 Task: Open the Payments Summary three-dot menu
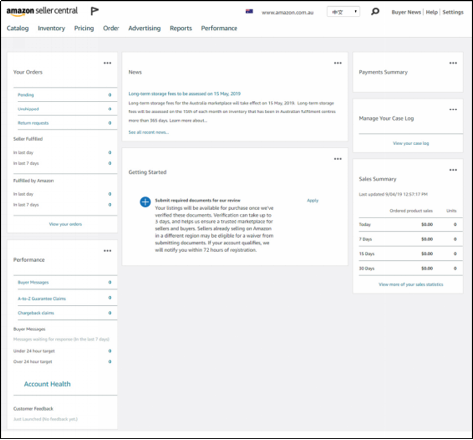453,63
